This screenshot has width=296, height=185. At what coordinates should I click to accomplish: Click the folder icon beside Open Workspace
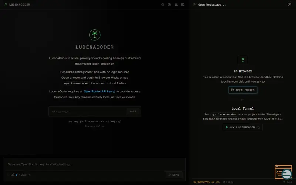pos(195,4)
